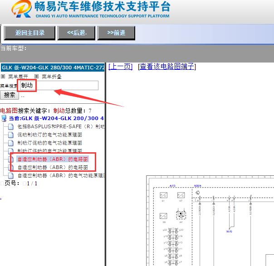Image resolution: width=274 pixels, height=266 pixels.
Task: Click the page icon beside 自适应制动器（ABR）的电气功能原理图
Action: click(10, 176)
